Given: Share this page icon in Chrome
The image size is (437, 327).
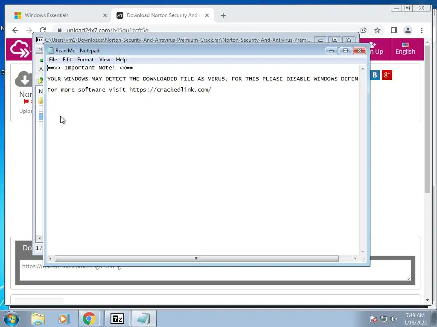Looking at the screenshot, I should [364, 30].
